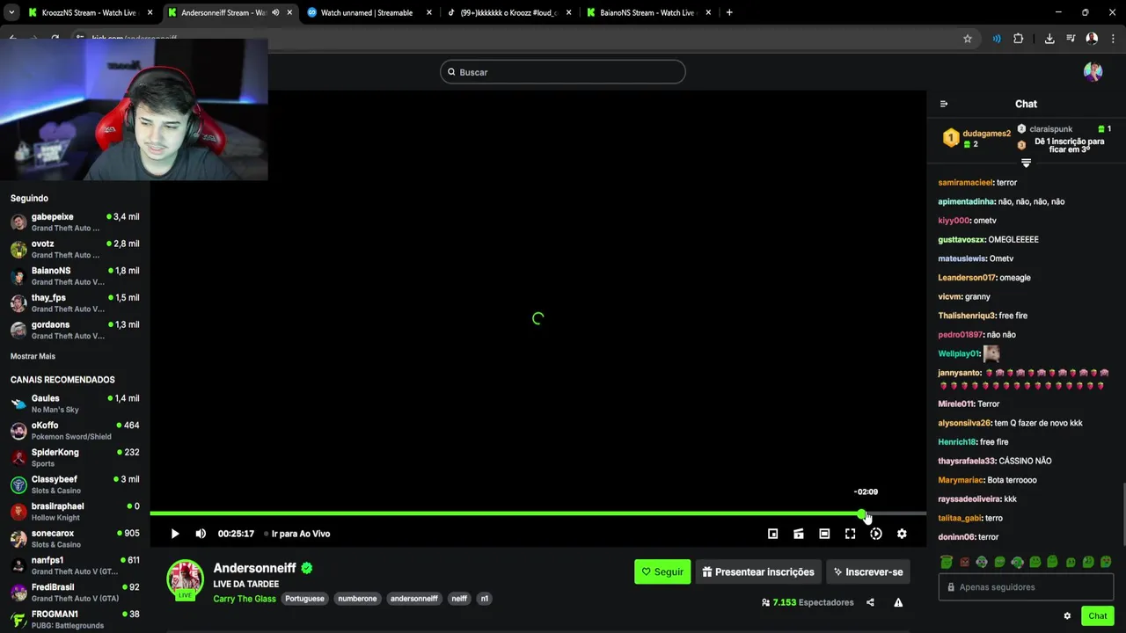1126x633 pixels.
Task: Enter fullscreen on the video player
Action: coord(850,534)
